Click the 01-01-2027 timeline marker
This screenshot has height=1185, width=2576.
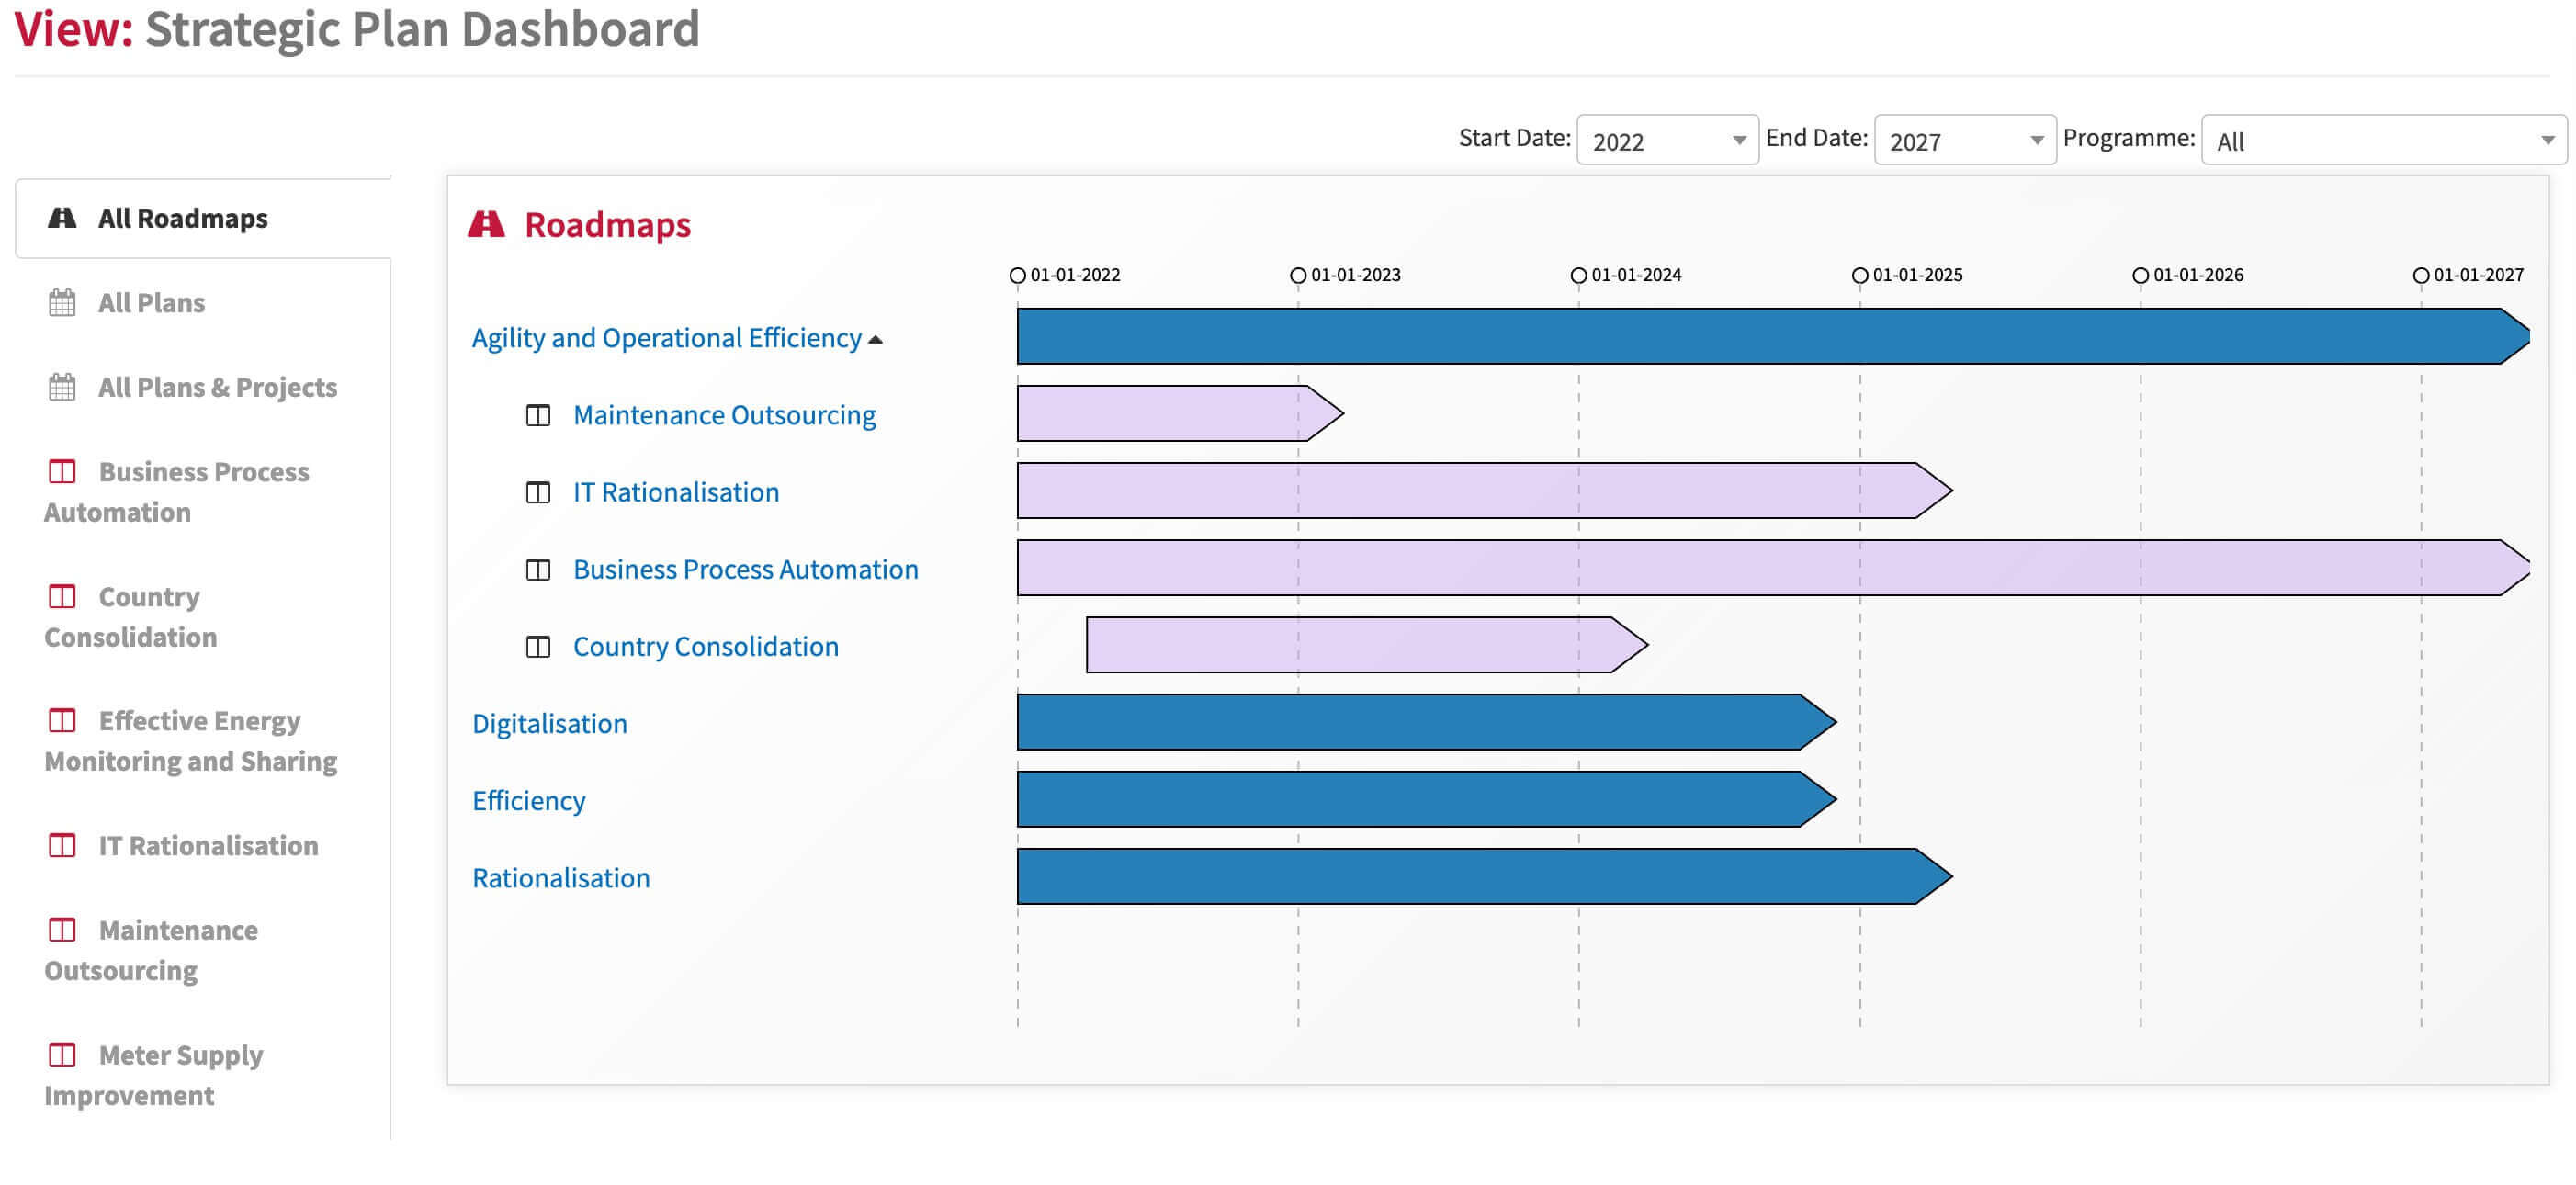[x=2420, y=275]
